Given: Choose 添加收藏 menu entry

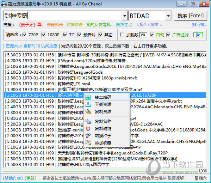Looking at the screenshot, I should [x=106, y=143].
